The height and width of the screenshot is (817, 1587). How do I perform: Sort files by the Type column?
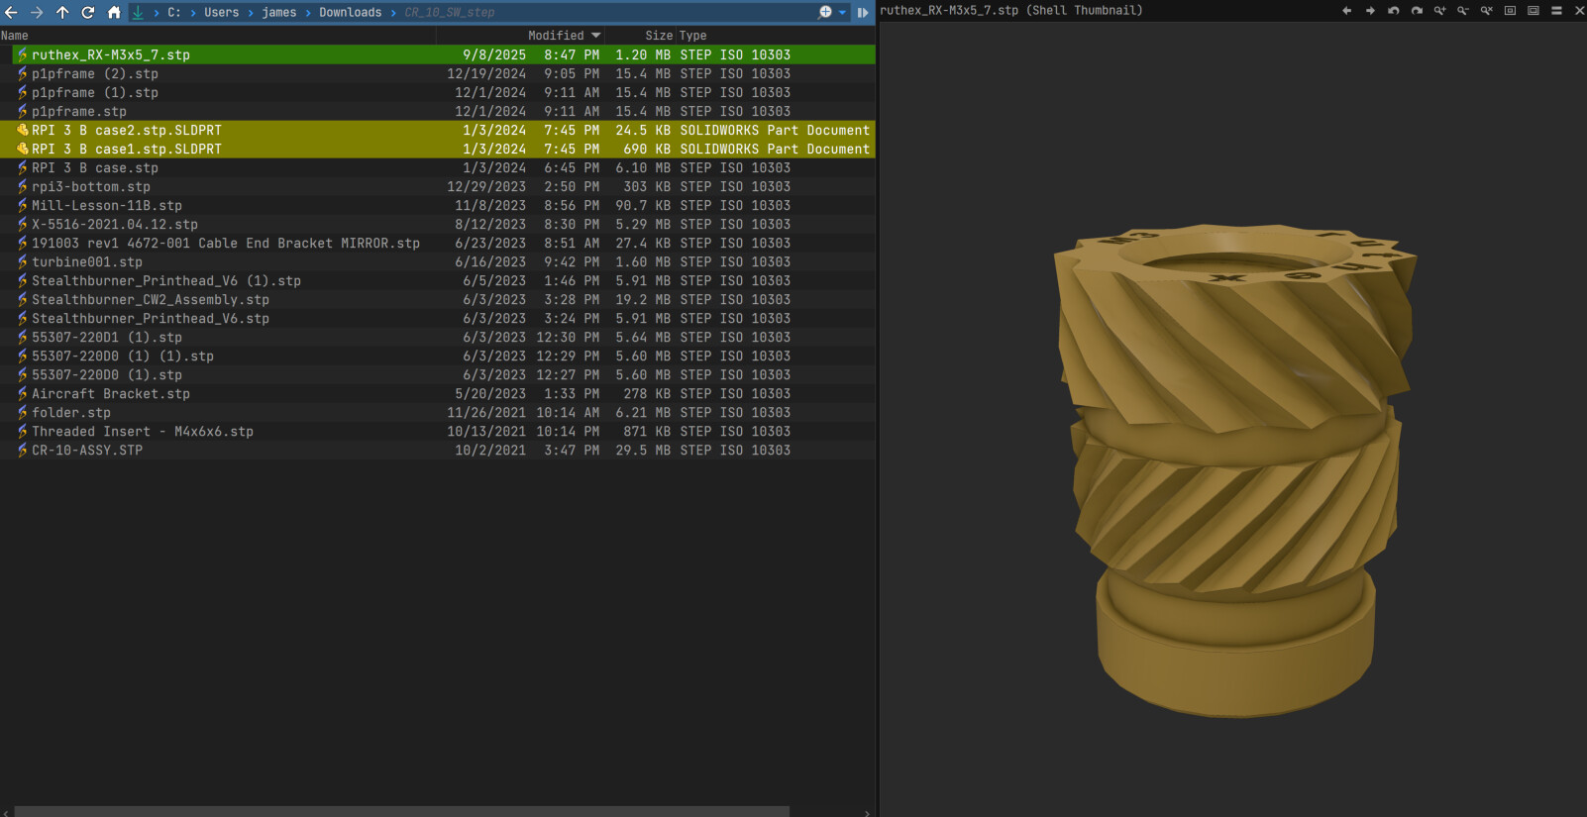[692, 36]
